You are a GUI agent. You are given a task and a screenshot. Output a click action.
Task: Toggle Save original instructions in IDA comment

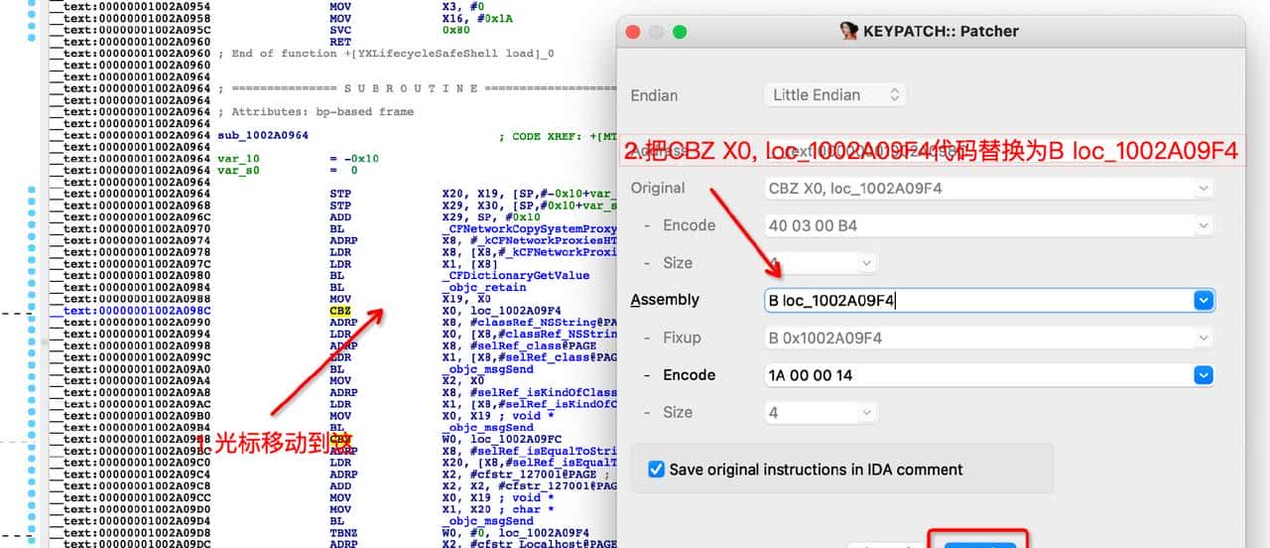[x=656, y=470]
